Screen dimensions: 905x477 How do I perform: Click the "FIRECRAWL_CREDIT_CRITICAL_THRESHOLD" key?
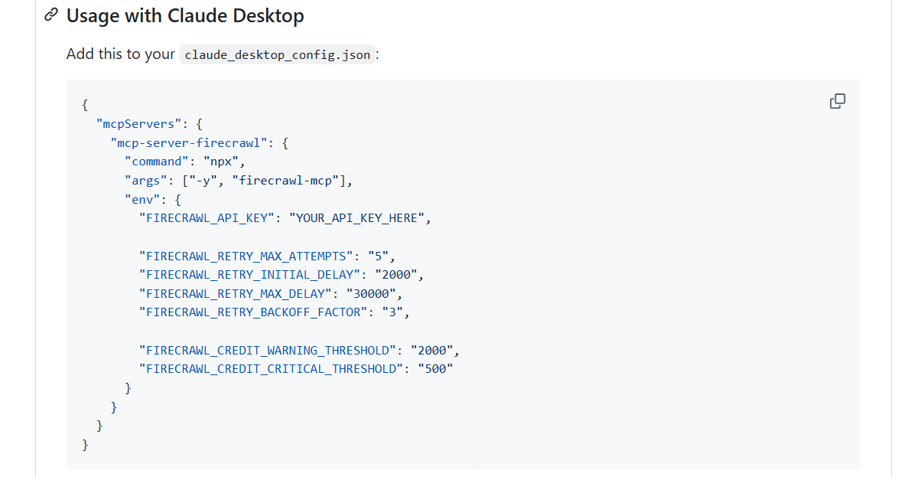point(270,369)
